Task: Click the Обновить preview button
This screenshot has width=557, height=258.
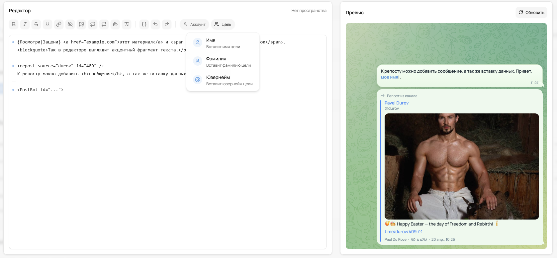Action: click(531, 12)
